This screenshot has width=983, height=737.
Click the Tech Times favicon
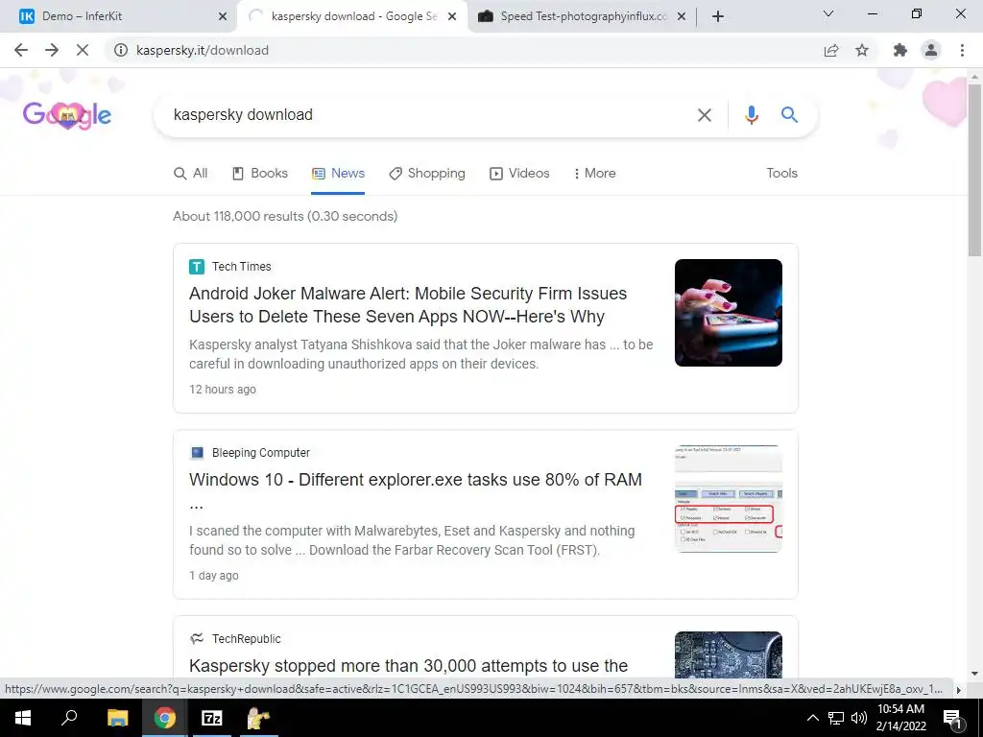[x=197, y=267]
